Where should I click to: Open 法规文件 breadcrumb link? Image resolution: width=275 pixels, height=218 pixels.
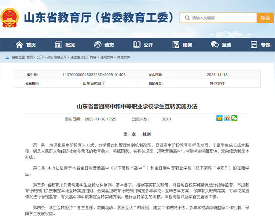pyautogui.click(x=107, y=57)
